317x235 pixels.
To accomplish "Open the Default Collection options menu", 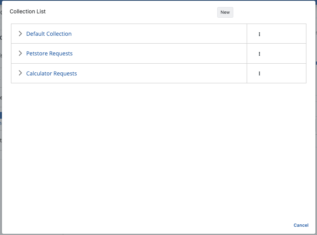I will point(259,34).
